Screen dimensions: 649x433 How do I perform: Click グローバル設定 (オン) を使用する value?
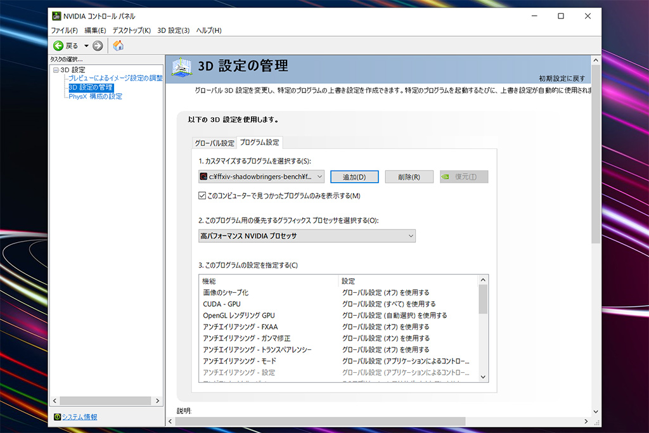point(386,338)
